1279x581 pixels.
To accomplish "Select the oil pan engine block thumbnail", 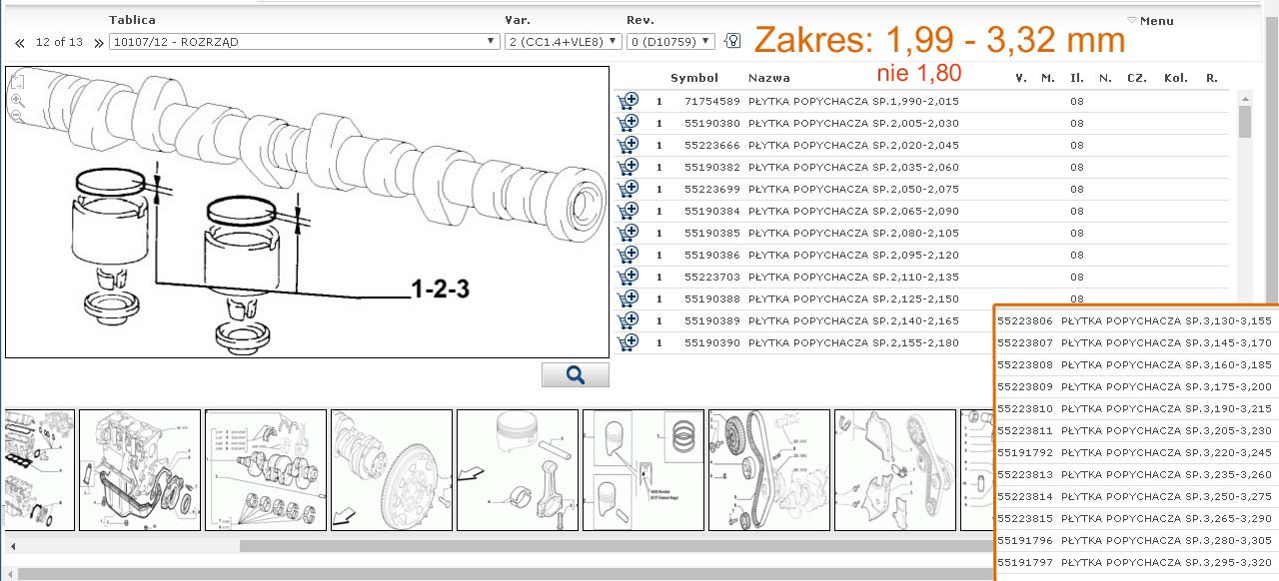I will pos(140,469).
